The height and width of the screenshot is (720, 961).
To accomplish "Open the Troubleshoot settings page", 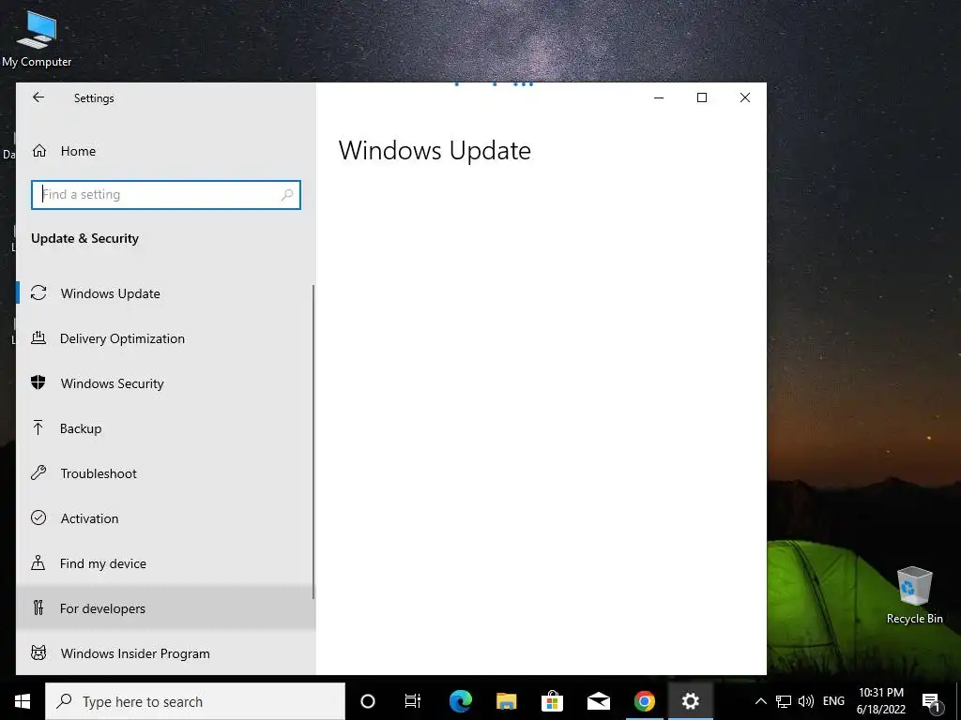I will [165, 473].
